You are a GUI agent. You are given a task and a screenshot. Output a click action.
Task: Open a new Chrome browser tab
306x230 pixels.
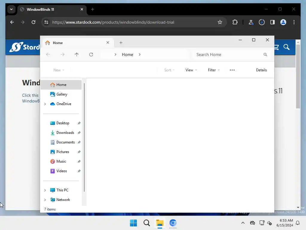tap(93, 9)
